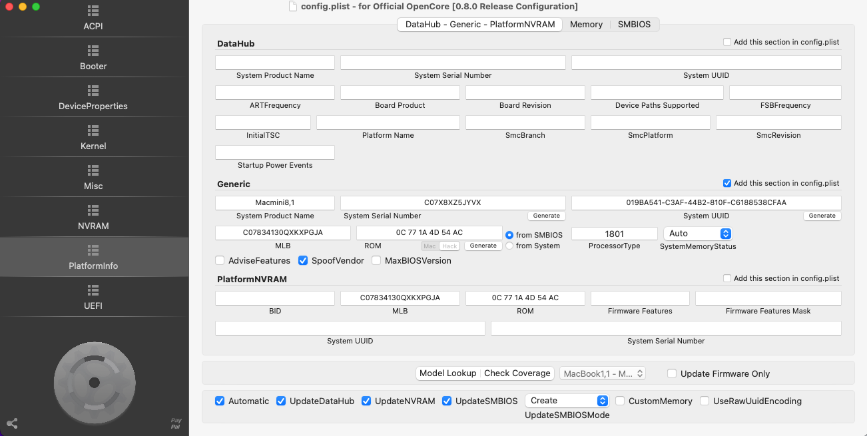Switch to the SMBIOS tab
867x436 pixels.
[x=634, y=25]
